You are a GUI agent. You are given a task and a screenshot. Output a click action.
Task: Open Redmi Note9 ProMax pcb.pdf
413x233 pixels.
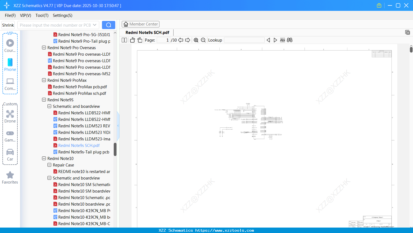pos(80,87)
